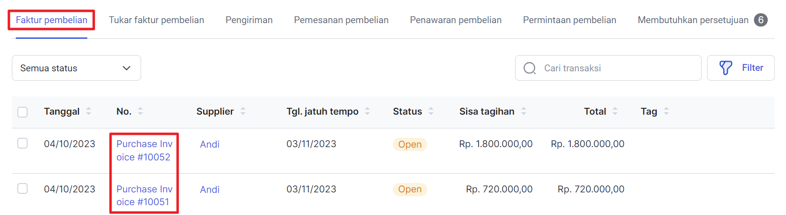The image size is (786, 215).
Task: Sort by Total column arrows
Action: pyautogui.click(x=615, y=111)
